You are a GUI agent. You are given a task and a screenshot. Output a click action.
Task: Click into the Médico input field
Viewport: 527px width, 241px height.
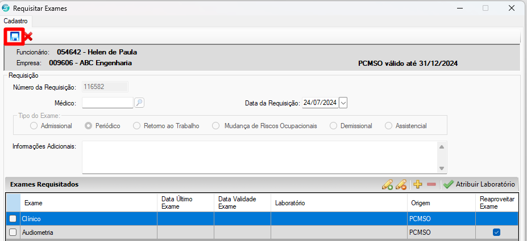click(x=107, y=103)
